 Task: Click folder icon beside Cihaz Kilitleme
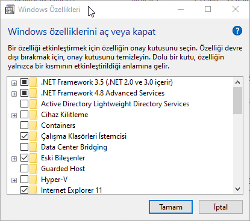tap(33, 115)
